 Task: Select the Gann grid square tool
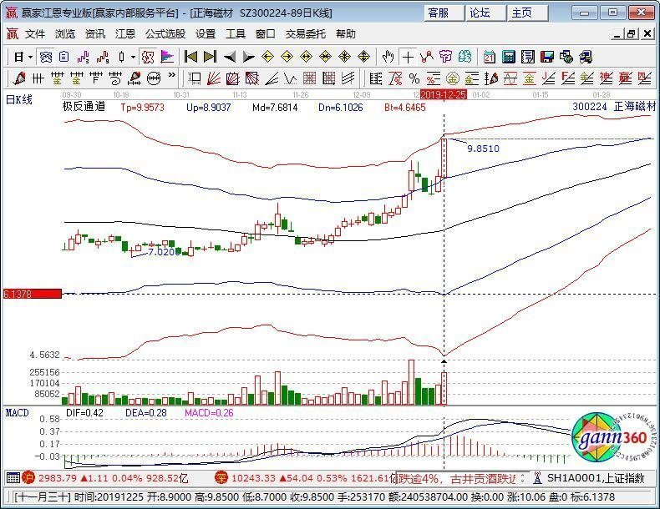point(309,78)
